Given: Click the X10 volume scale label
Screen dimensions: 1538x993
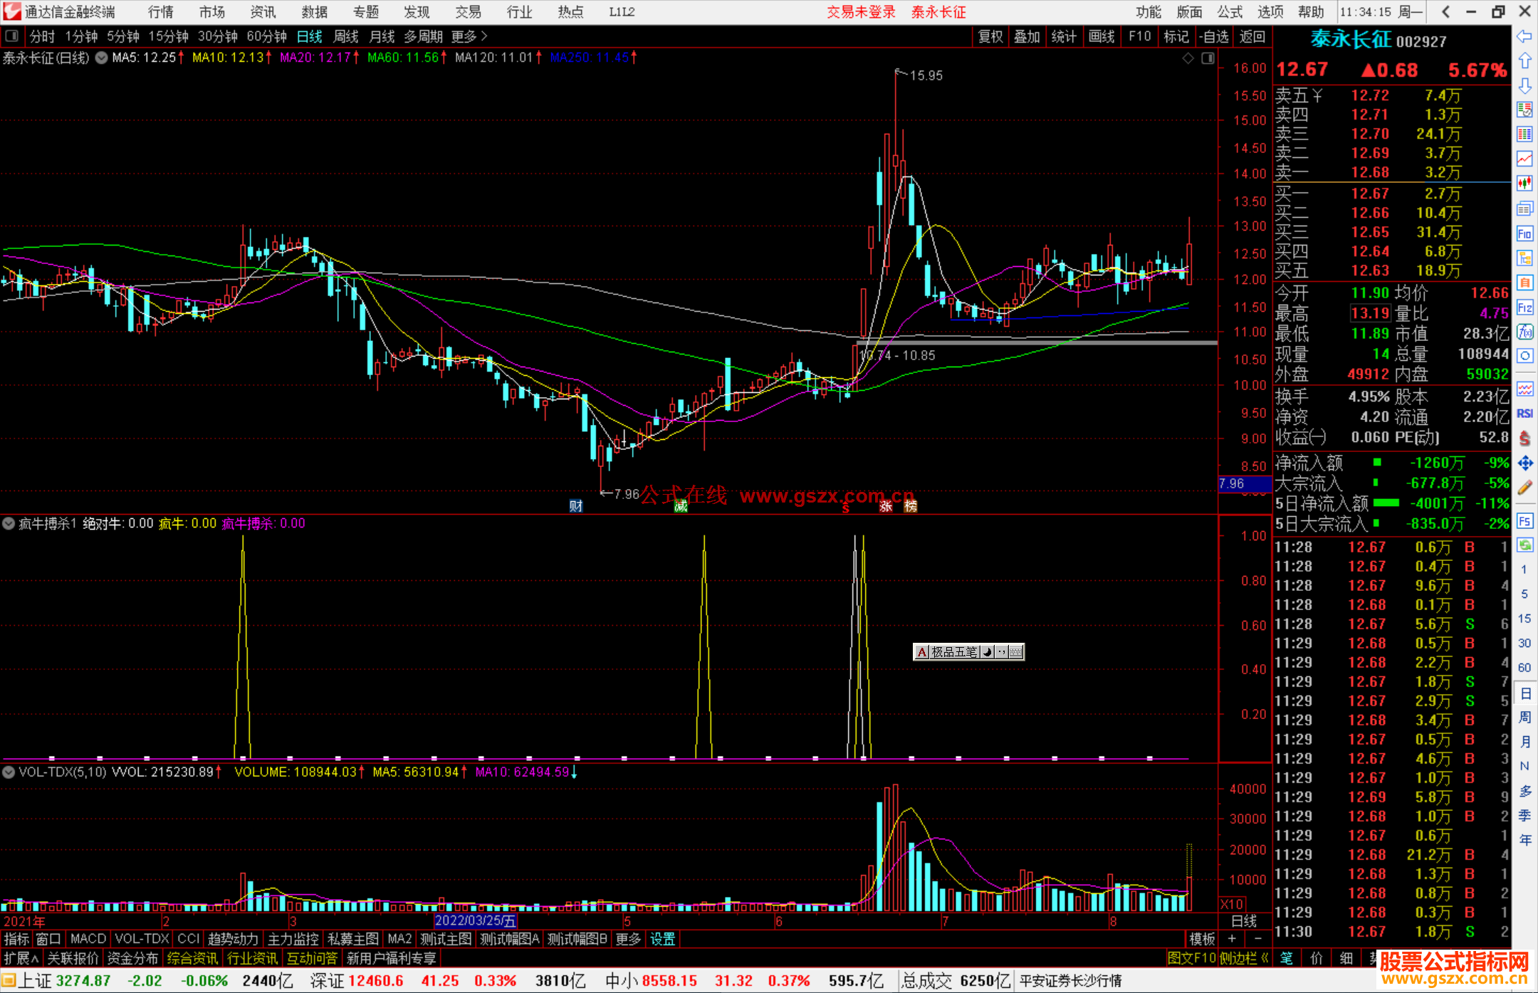Looking at the screenshot, I should pos(1232,904).
